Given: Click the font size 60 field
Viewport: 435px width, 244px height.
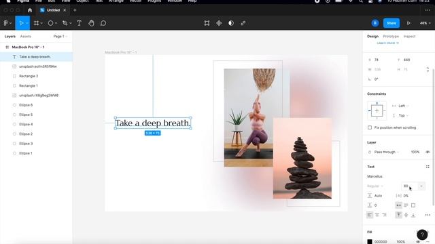Looking at the screenshot, I should tap(410, 186).
